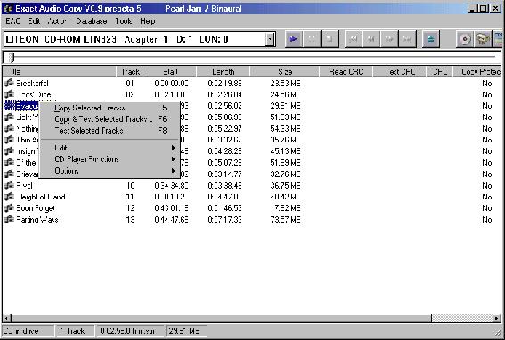The height and width of the screenshot is (340, 505).
Task: Choose Copy & Test Selected Tracks entry
Action: (110, 119)
